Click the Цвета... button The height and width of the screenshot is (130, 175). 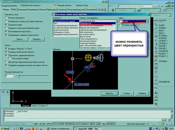tap(19, 39)
